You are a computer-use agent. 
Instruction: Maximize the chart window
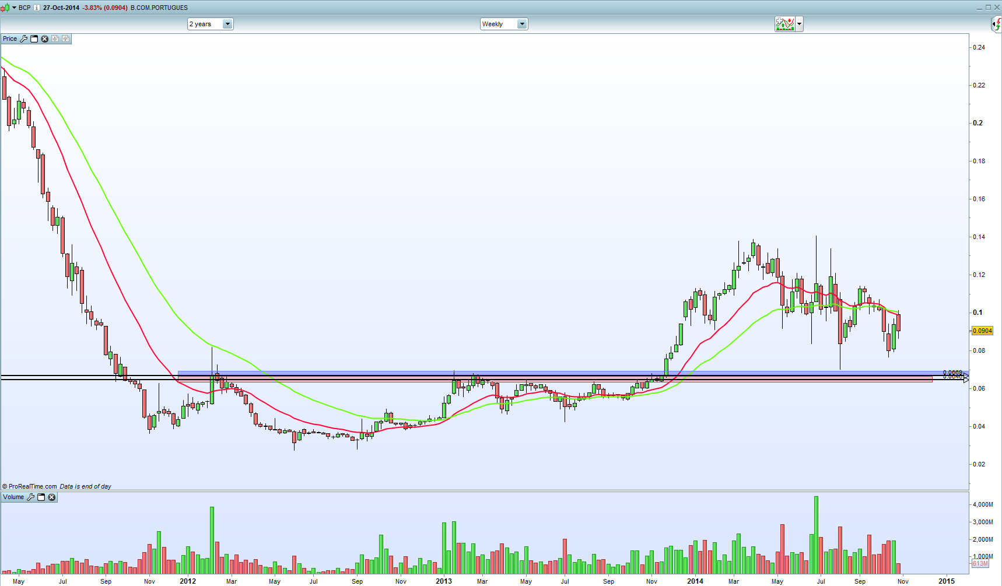[988, 8]
